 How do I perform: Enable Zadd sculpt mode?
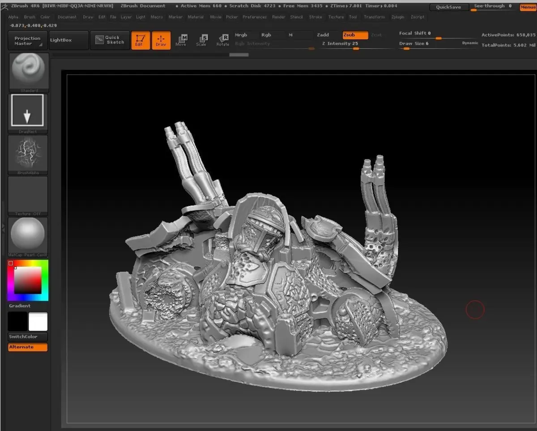pos(328,35)
